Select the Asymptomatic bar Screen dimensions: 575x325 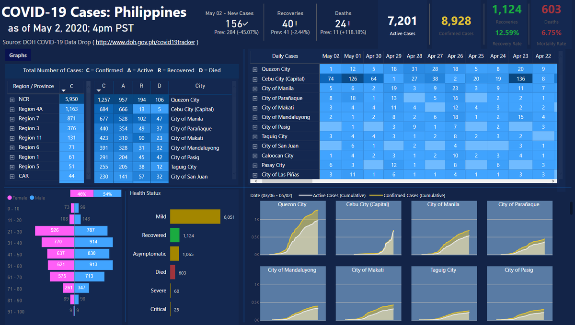[174, 254]
